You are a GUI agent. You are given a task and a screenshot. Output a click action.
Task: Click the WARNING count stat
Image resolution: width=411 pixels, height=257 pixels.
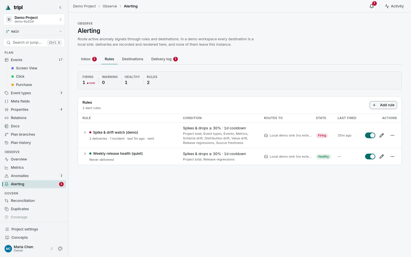(110, 80)
